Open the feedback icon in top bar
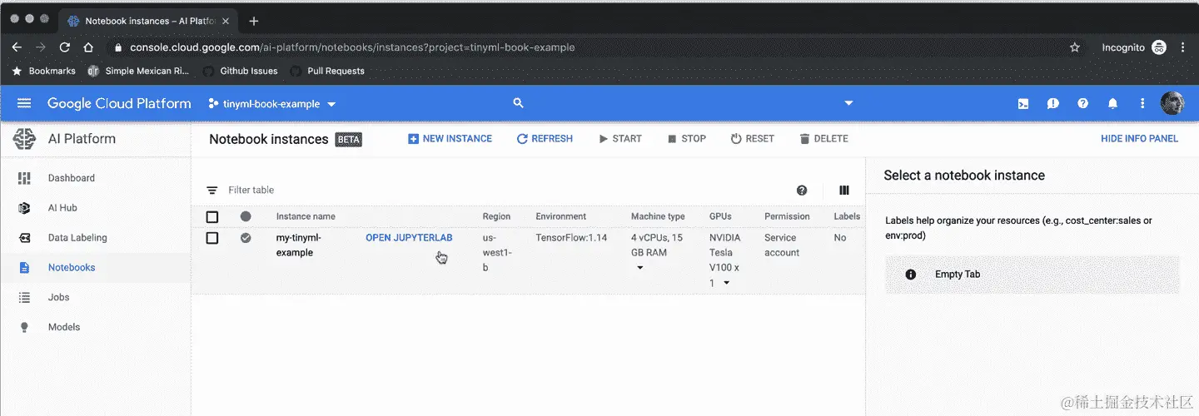 [x=1053, y=104]
